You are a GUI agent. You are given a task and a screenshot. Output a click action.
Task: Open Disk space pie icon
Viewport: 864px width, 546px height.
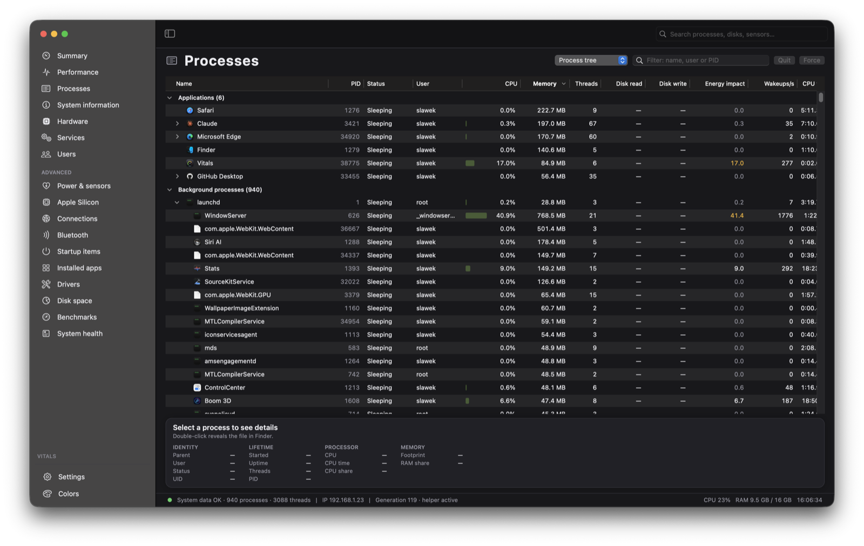click(46, 300)
